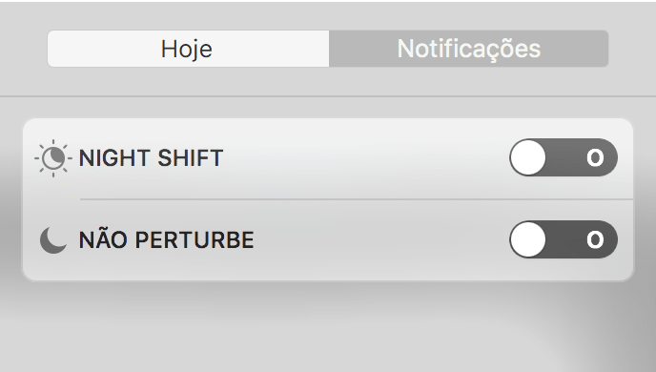Click the crescent moon Do Not Disturb icon
Screen dimensions: 656x372
click(x=53, y=240)
